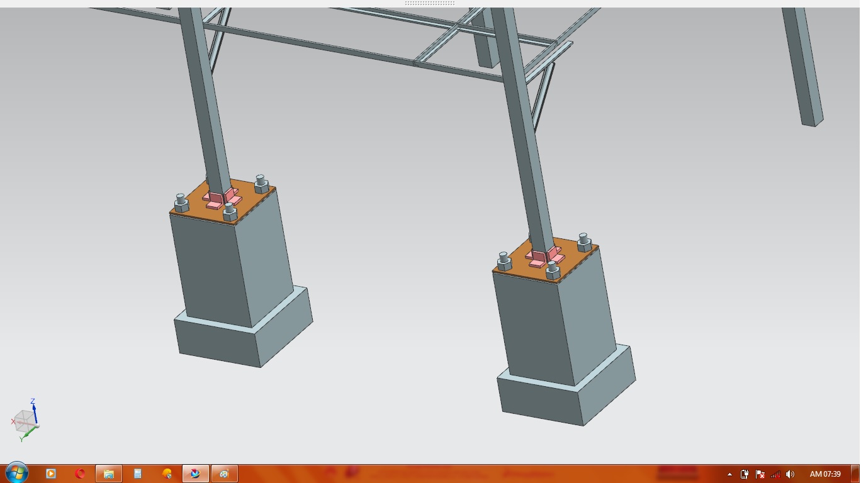The image size is (861, 483).
Task: Open the volume speaker tray icon
Action: [x=790, y=474]
